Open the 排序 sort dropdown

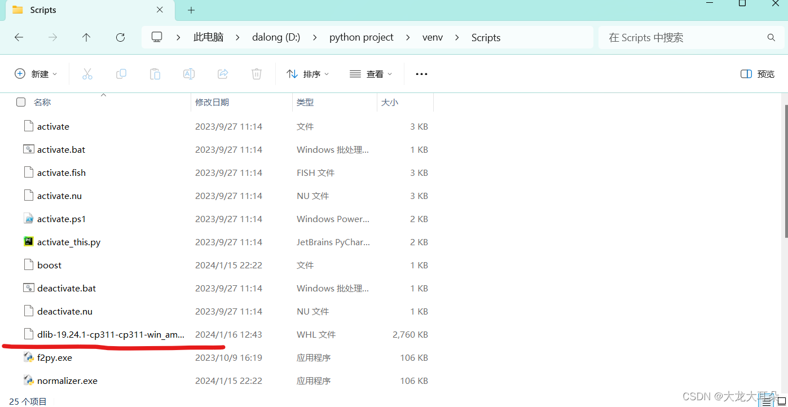click(307, 73)
